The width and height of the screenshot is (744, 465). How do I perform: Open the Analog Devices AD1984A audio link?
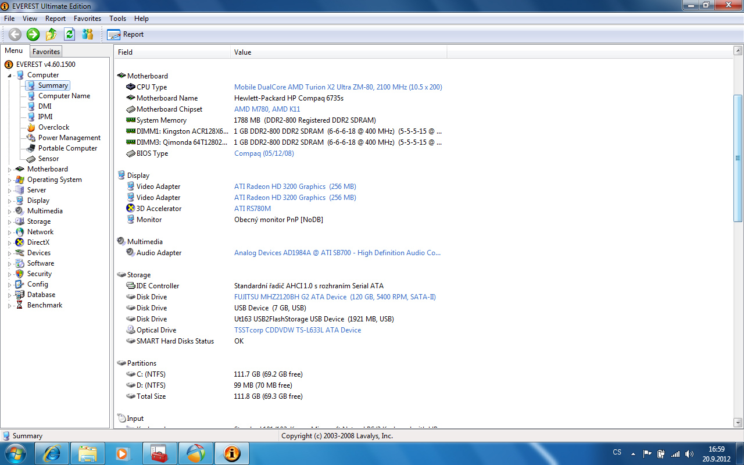337,253
